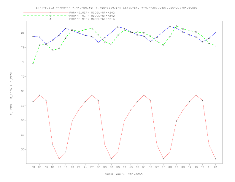Click x-axis forecast hour label 51
Image resolution: width=235 pixels, height=182 pixels.
pyautogui.click(x=144, y=167)
